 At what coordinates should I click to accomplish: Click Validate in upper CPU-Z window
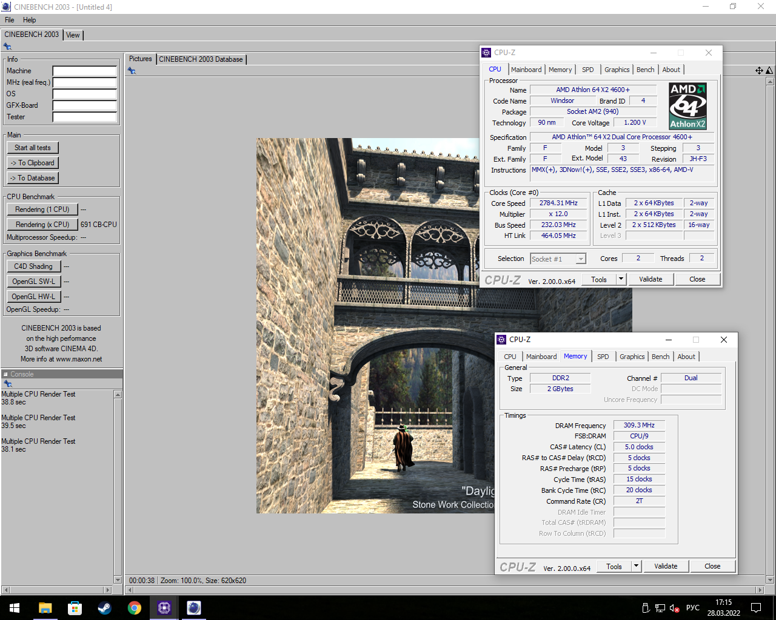651,279
